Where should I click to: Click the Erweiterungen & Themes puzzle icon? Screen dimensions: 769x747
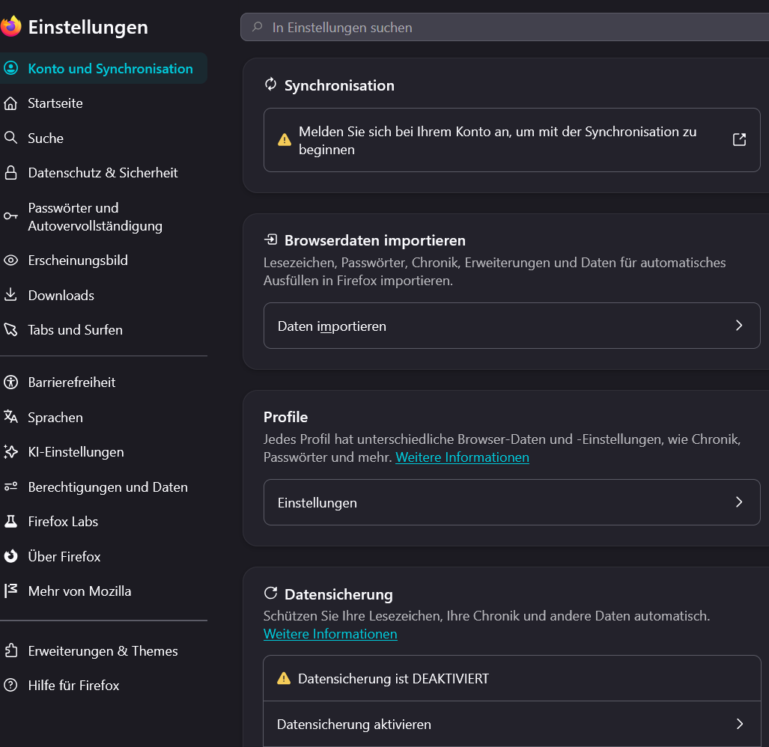10,650
